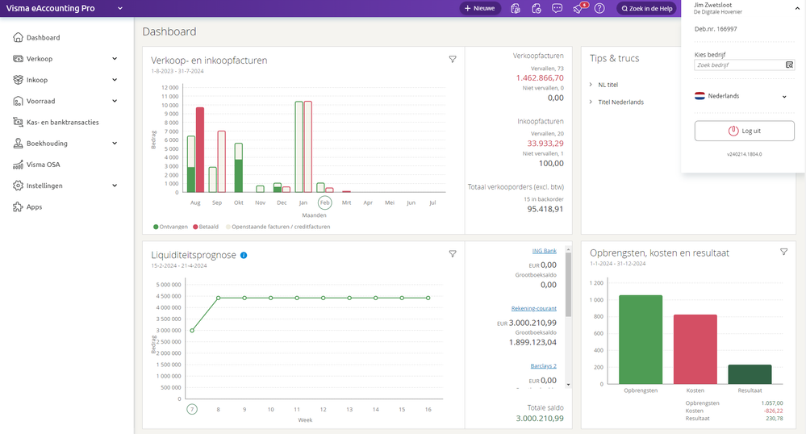Open the first document icon in top bar
Screen dimensions: 806x434
pyautogui.click(x=515, y=8)
